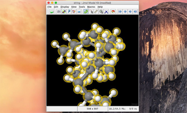Click the globe web export icon
The height and width of the screenshot is (113, 187).
pos(64,11)
